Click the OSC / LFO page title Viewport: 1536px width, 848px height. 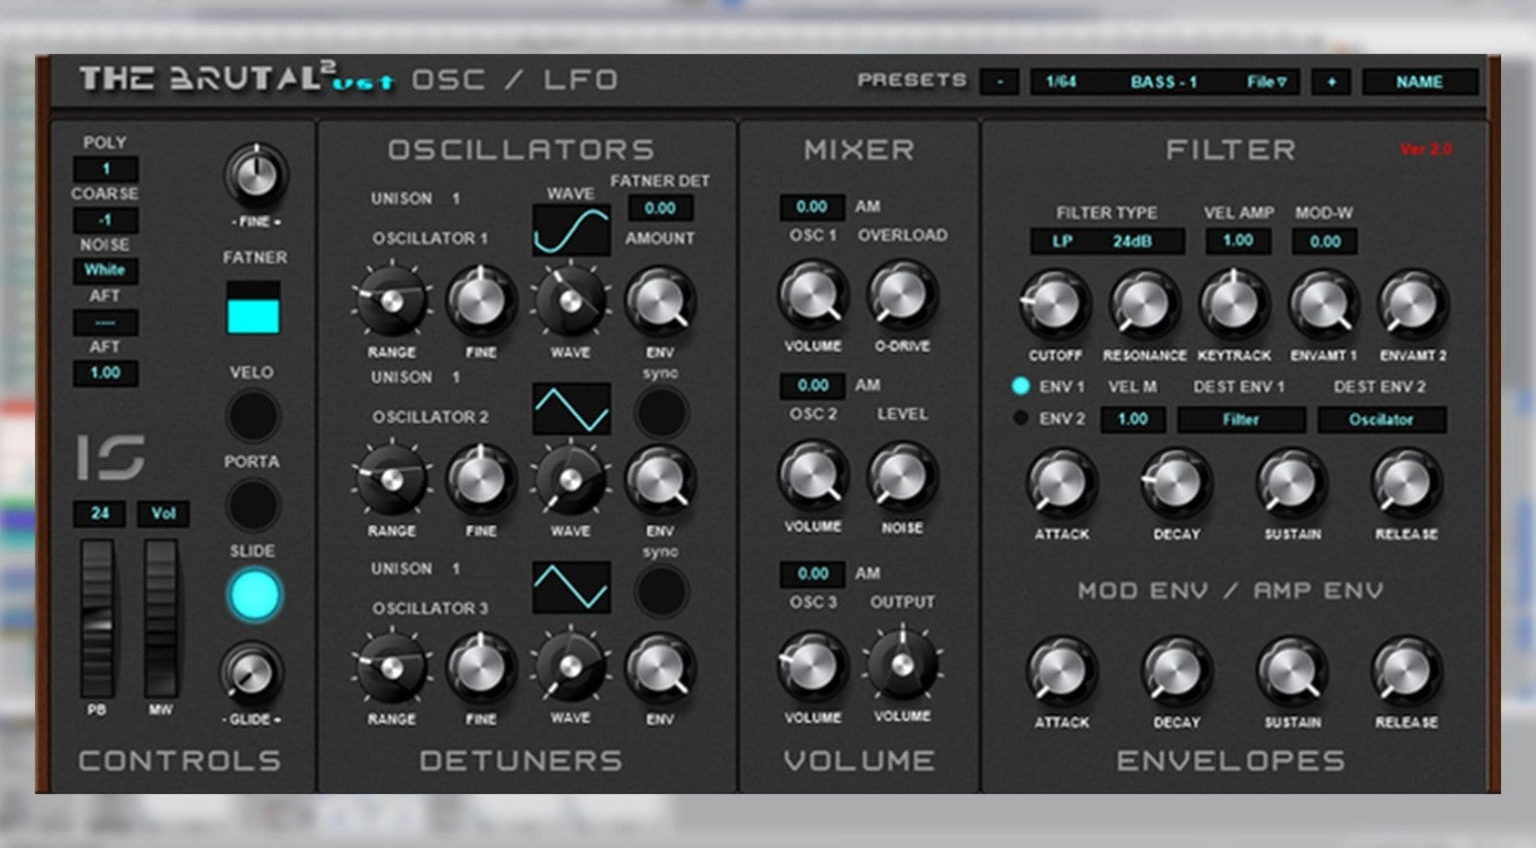click(x=515, y=80)
